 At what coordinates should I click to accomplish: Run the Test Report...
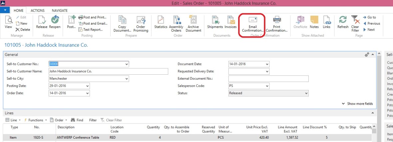(x=91, y=29)
